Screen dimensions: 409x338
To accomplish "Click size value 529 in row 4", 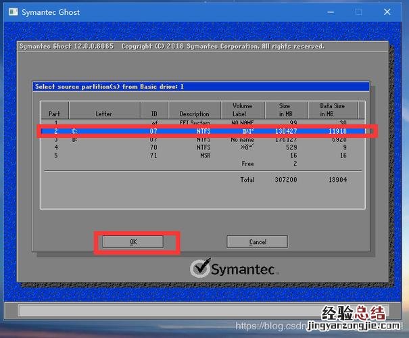I will [x=291, y=147].
